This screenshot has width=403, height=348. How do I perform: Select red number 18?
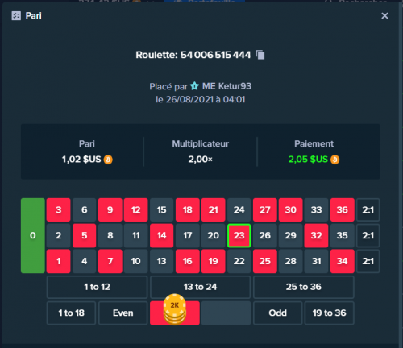[188, 209]
